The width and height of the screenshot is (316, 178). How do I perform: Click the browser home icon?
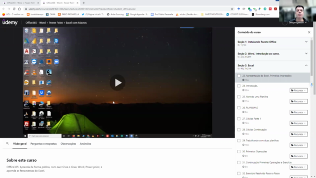coord(19,9)
